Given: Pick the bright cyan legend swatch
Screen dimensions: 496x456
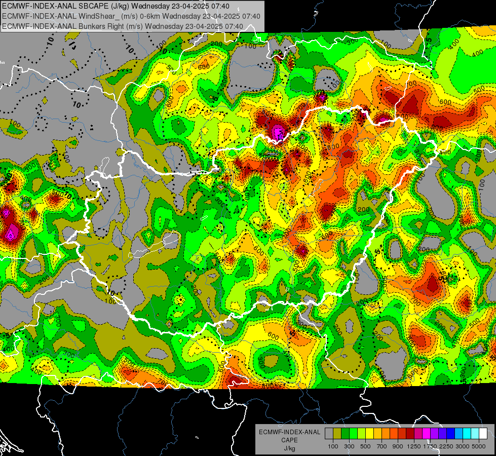Looking at the screenshot, I should pyautogui.click(x=467, y=434).
